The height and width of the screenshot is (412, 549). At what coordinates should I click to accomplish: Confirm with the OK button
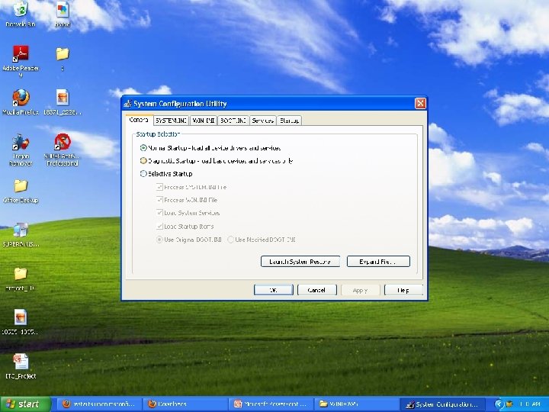(274, 290)
